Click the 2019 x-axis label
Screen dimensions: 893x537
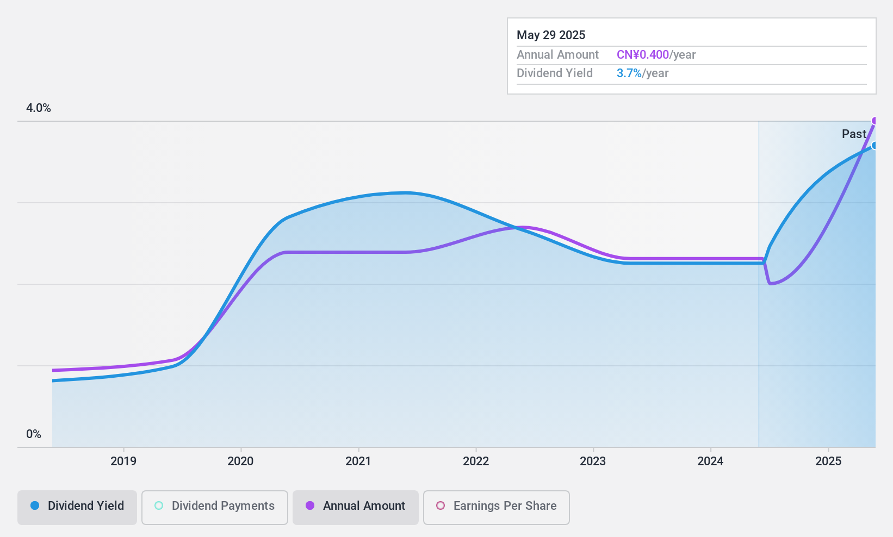(x=123, y=461)
